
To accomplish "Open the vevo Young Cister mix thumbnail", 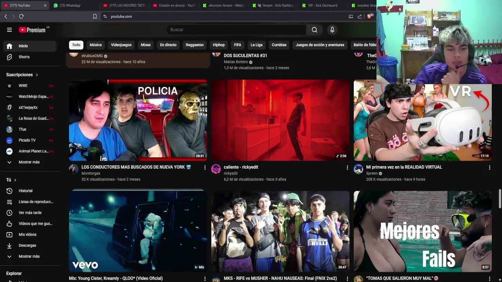I will coord(138,231).
